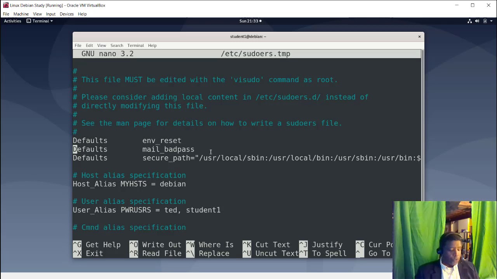497x279 pixels.
Task: Click the 'env_reset' text
Action: 162,141
